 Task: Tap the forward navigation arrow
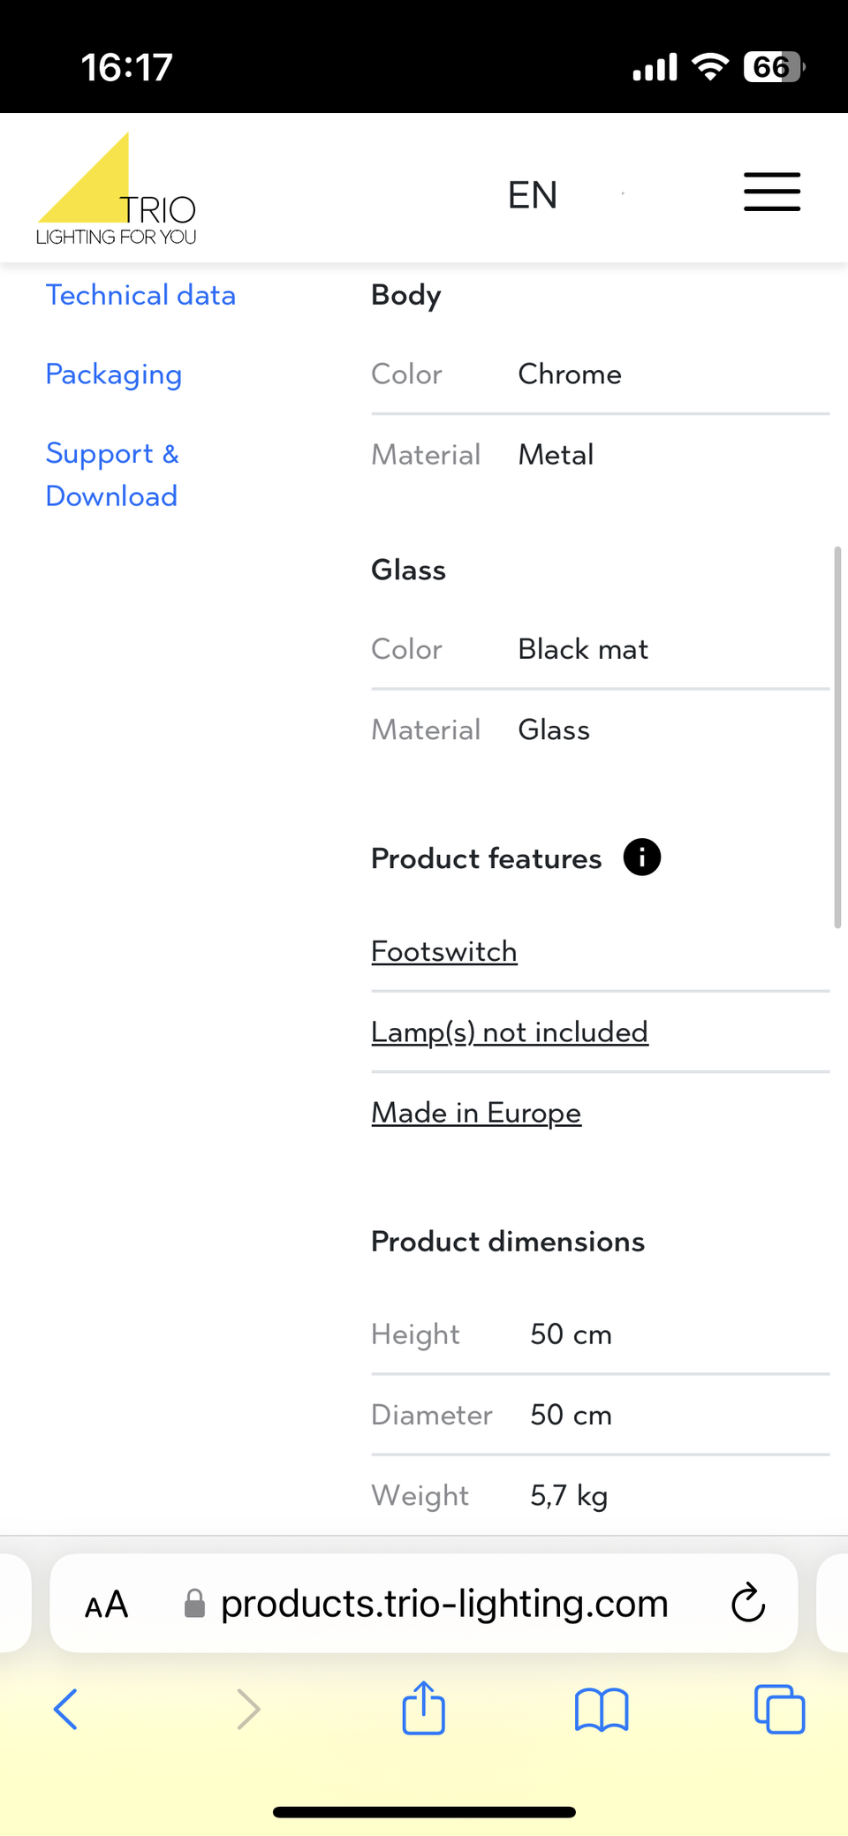248,1709
